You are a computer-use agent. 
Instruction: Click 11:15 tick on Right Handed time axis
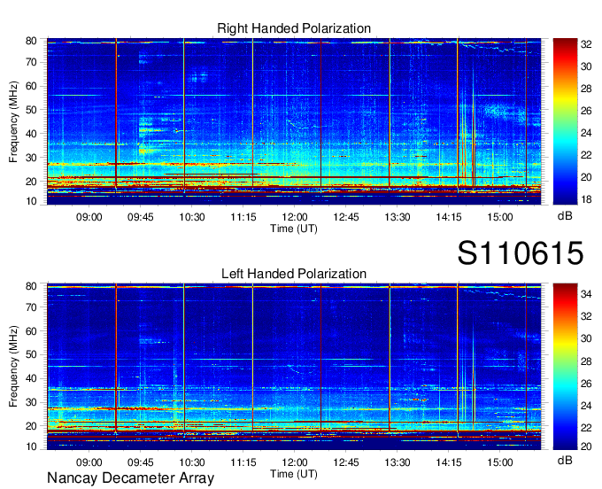pyautogui.click(x=243, y=217)
